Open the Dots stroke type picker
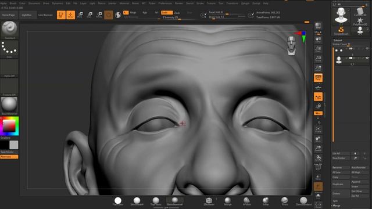 [x=9, y=49]
